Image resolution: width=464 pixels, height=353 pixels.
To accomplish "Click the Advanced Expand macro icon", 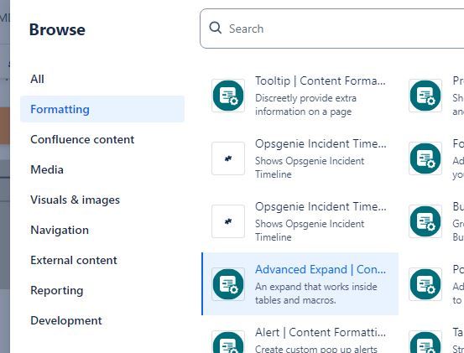I will coord(228,284).
